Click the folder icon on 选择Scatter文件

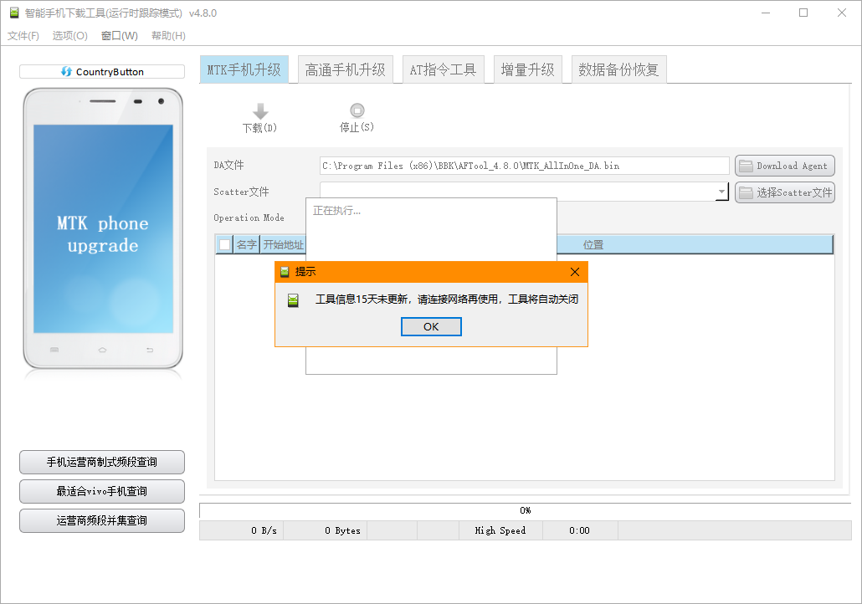(745, 192)
